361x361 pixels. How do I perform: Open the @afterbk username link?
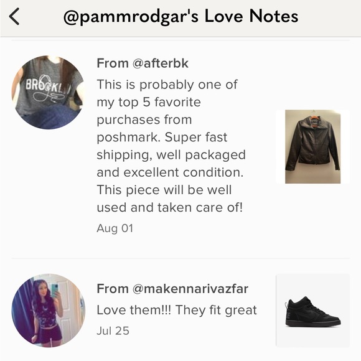point(160,63)
